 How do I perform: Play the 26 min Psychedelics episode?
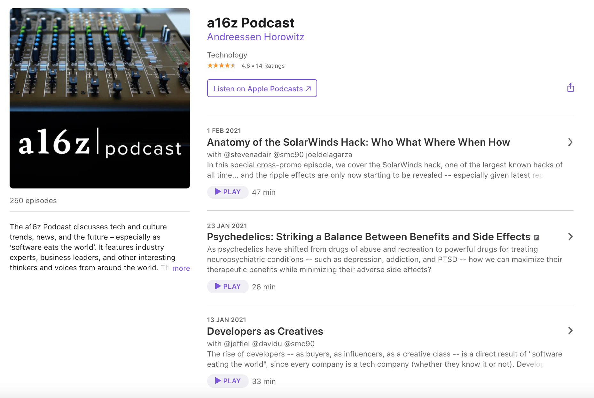point(228,287)
